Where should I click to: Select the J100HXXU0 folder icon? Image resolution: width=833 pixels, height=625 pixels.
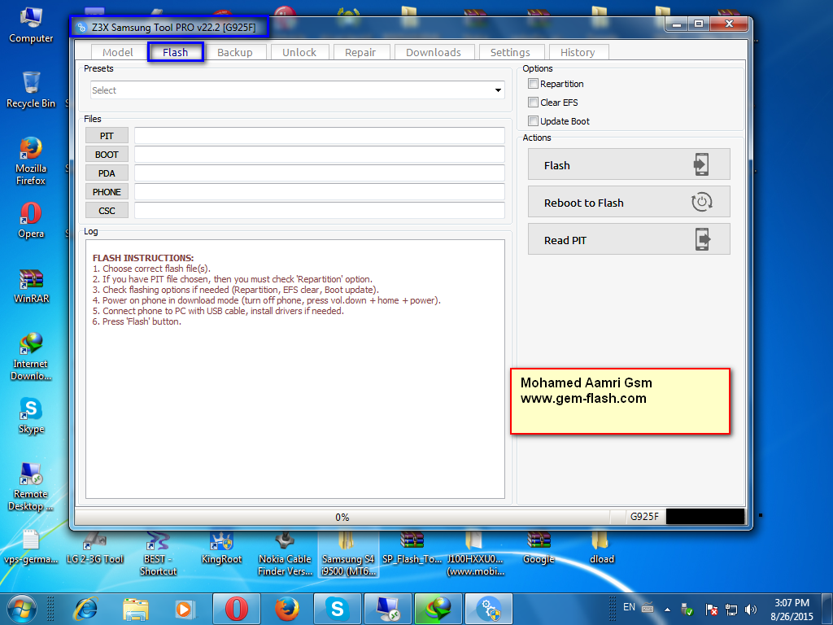point(475,553)
